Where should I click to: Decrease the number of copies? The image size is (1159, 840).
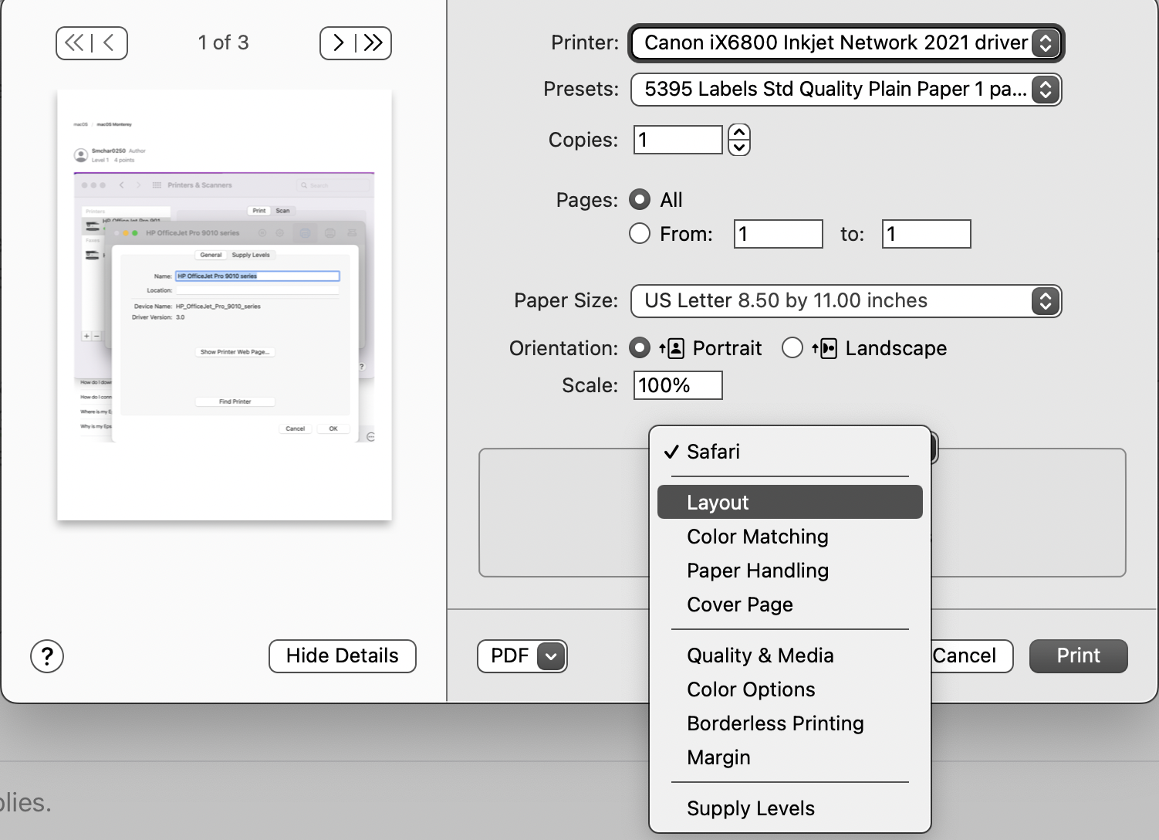[x=739, y=147]
